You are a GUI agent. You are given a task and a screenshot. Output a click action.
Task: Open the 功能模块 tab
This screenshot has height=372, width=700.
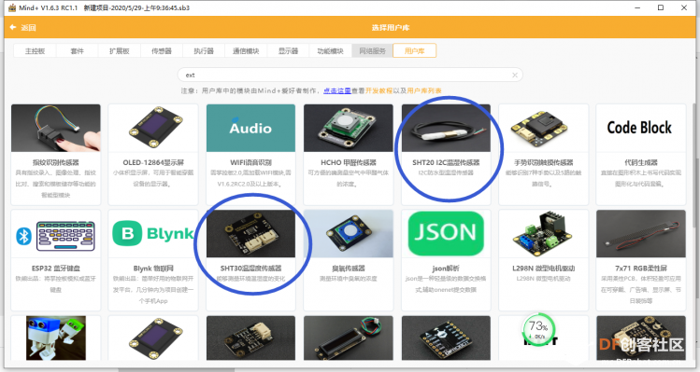tap(330, 50)
